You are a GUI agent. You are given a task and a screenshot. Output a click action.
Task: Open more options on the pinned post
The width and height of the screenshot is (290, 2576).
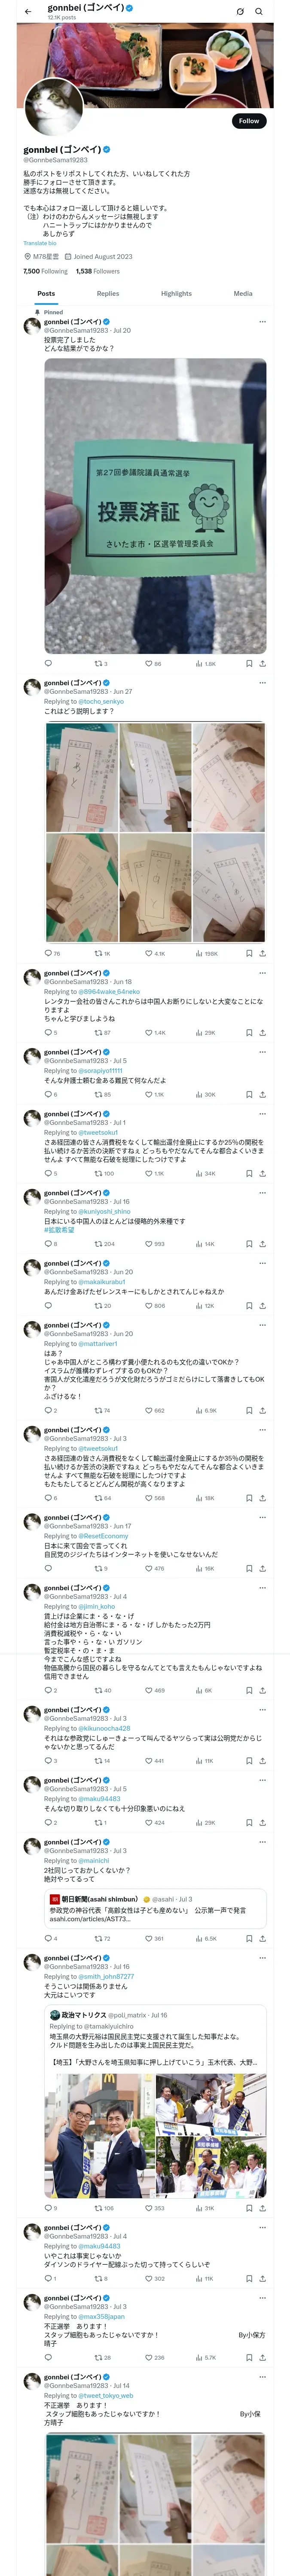click(x=262, y=322)
